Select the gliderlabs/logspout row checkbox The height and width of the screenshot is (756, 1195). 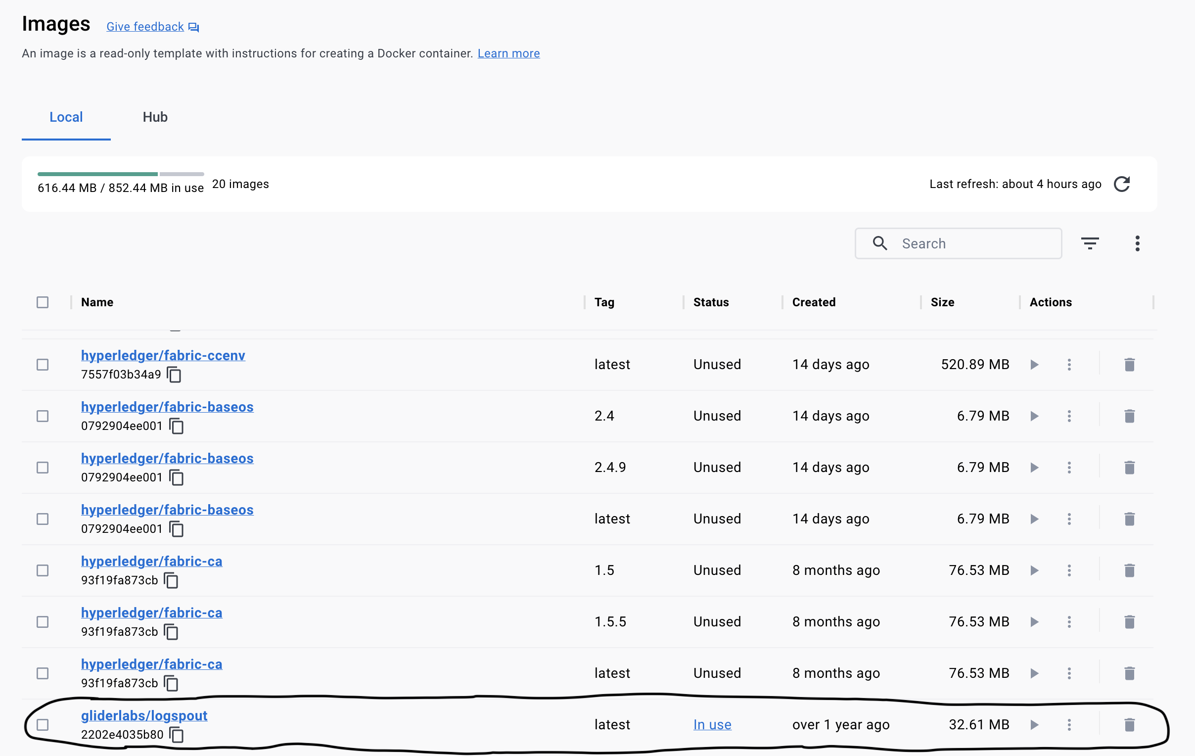coord(43,725)
